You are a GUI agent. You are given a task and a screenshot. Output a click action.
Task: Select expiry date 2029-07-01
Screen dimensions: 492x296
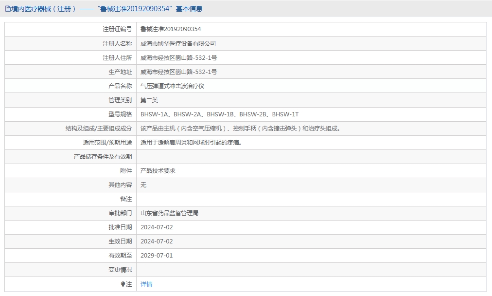(157, 256)
